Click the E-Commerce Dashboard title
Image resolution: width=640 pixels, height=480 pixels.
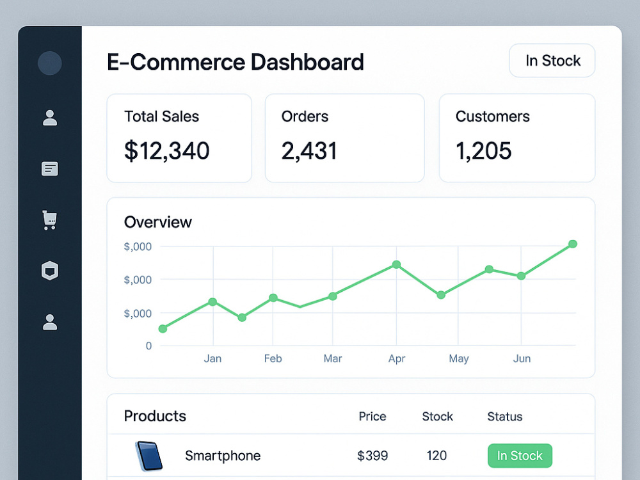click(235, 62)
